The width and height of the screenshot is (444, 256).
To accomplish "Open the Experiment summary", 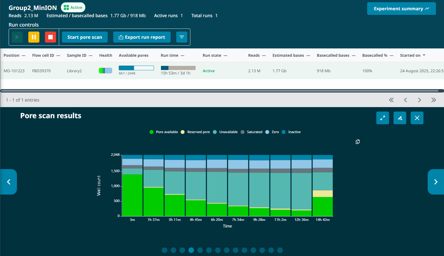I will point(401,9).
